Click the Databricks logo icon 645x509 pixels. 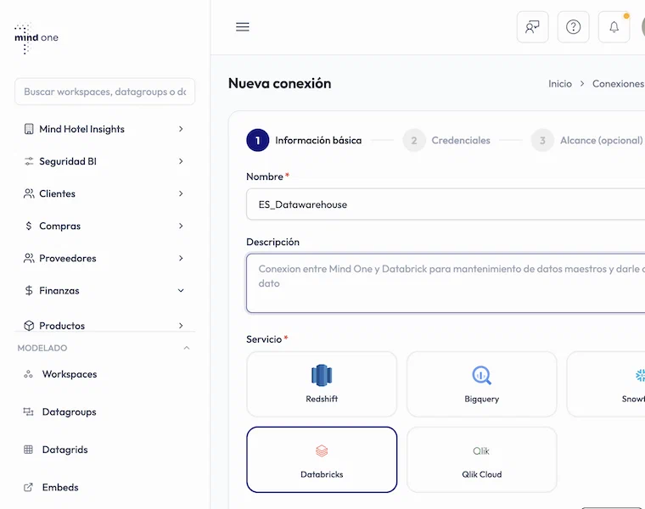click(322, 451)
